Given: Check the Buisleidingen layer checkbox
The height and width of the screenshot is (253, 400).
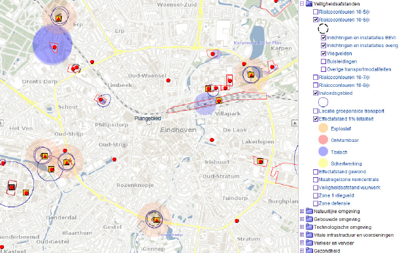Looking at the screenshot, I should [x=324, y=61].
